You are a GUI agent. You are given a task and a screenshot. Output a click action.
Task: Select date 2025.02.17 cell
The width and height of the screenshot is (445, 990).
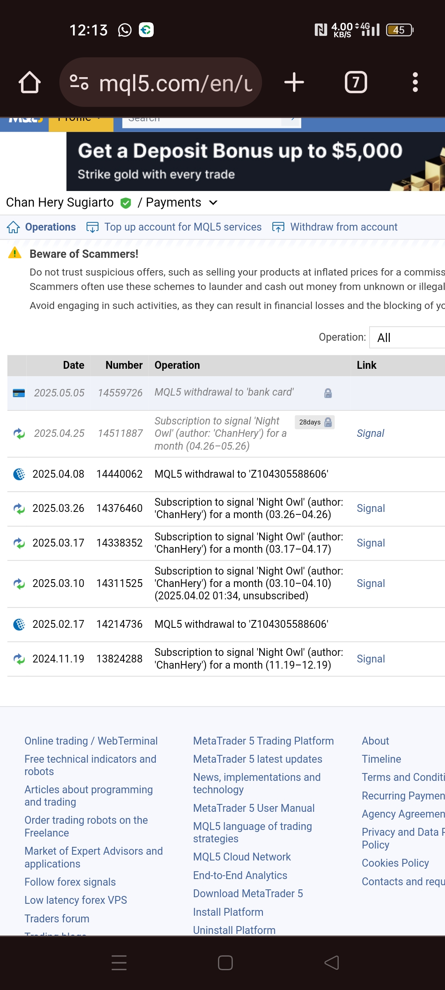(x=58, y=624)
